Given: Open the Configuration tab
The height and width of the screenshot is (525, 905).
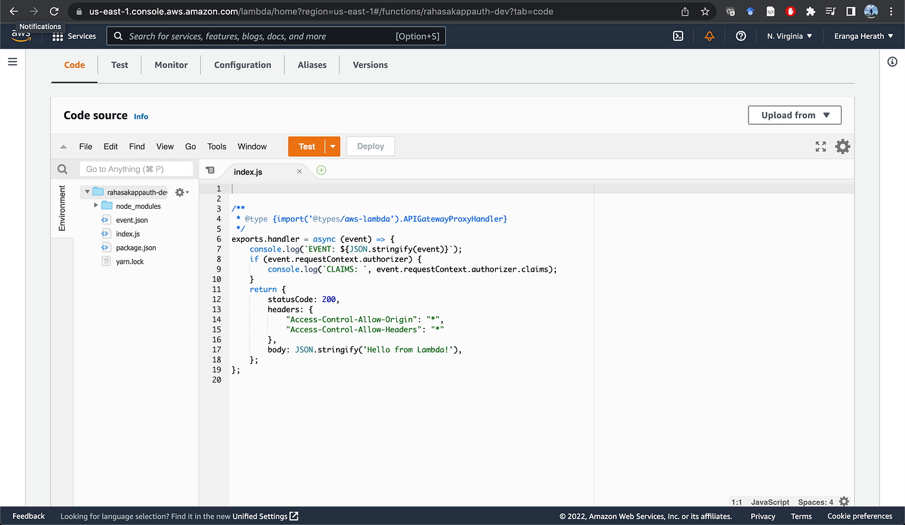Looking at the screenshot, I should 242,65.
